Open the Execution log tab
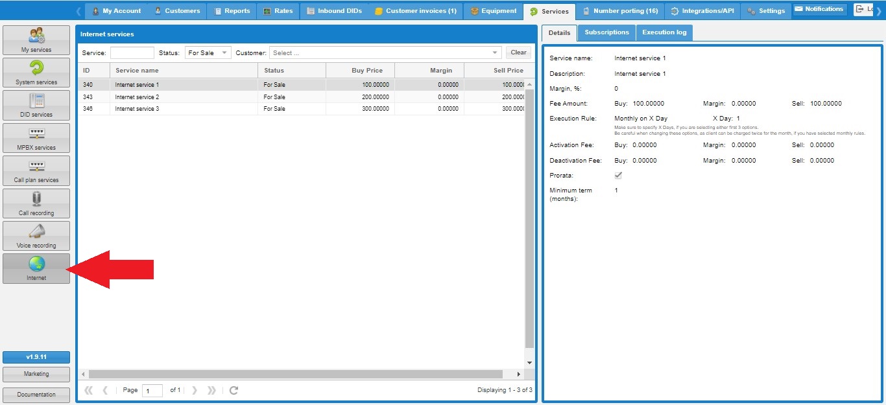The width and height of the screenshot is (886, 405). tap(664, 32)
